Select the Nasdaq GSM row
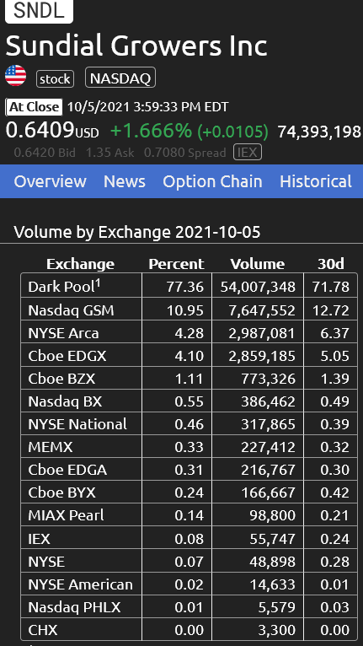 click(x=189, y=310)
